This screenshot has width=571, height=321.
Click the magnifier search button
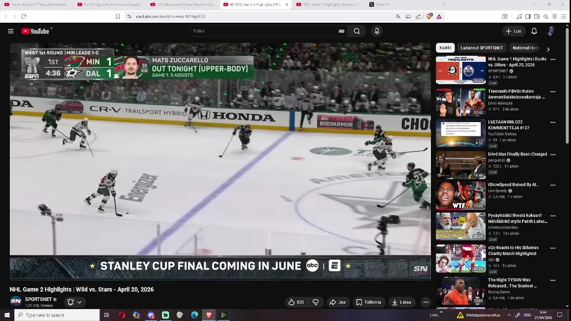coord(357,31)
